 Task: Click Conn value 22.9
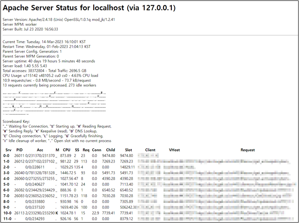point(95,213)
